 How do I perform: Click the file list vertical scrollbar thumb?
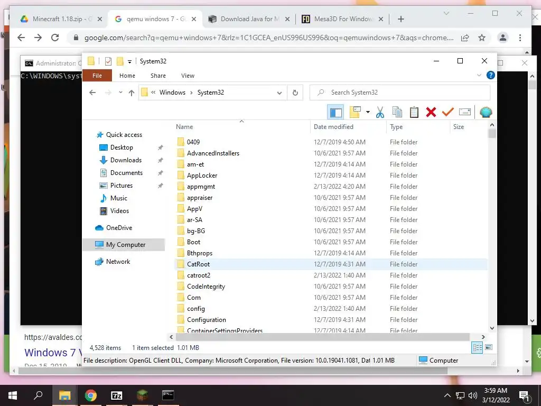(x=492, y=134)
